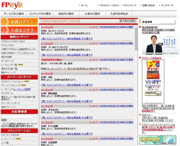
Task: Open the お問い合わせ link
Action: pos(148,5)
